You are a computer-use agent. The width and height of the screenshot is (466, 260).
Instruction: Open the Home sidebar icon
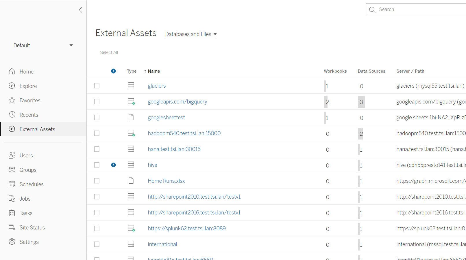tap(12, 71)
